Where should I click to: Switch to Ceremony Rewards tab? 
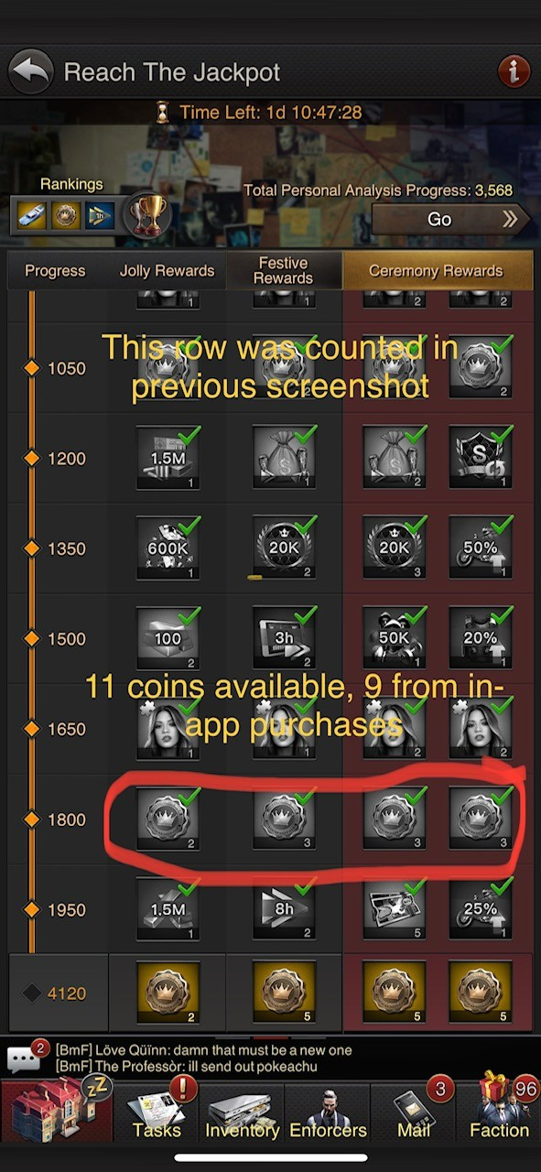(436, 271)
